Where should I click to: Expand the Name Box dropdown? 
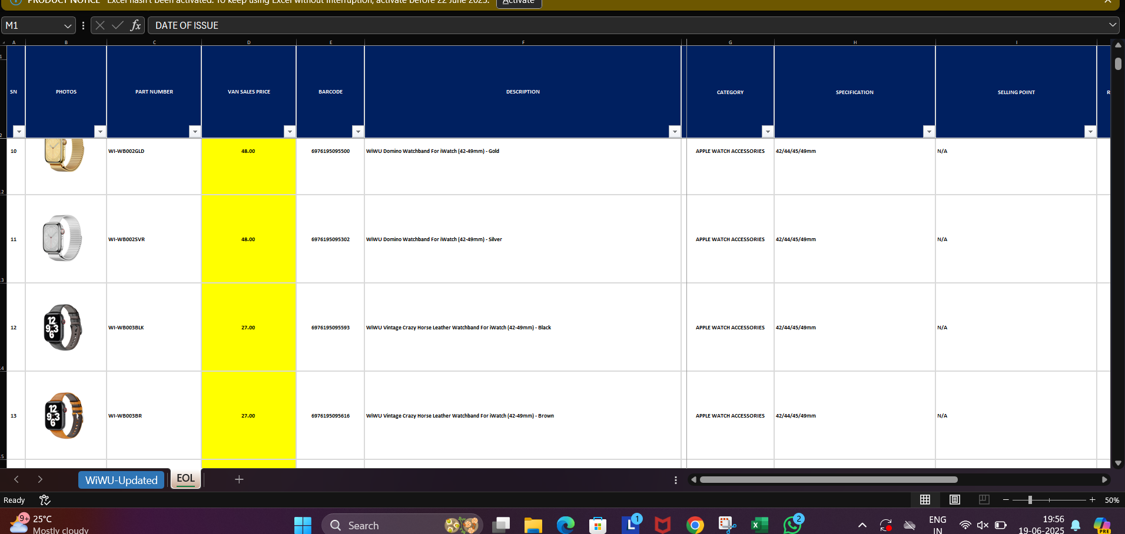68,26
